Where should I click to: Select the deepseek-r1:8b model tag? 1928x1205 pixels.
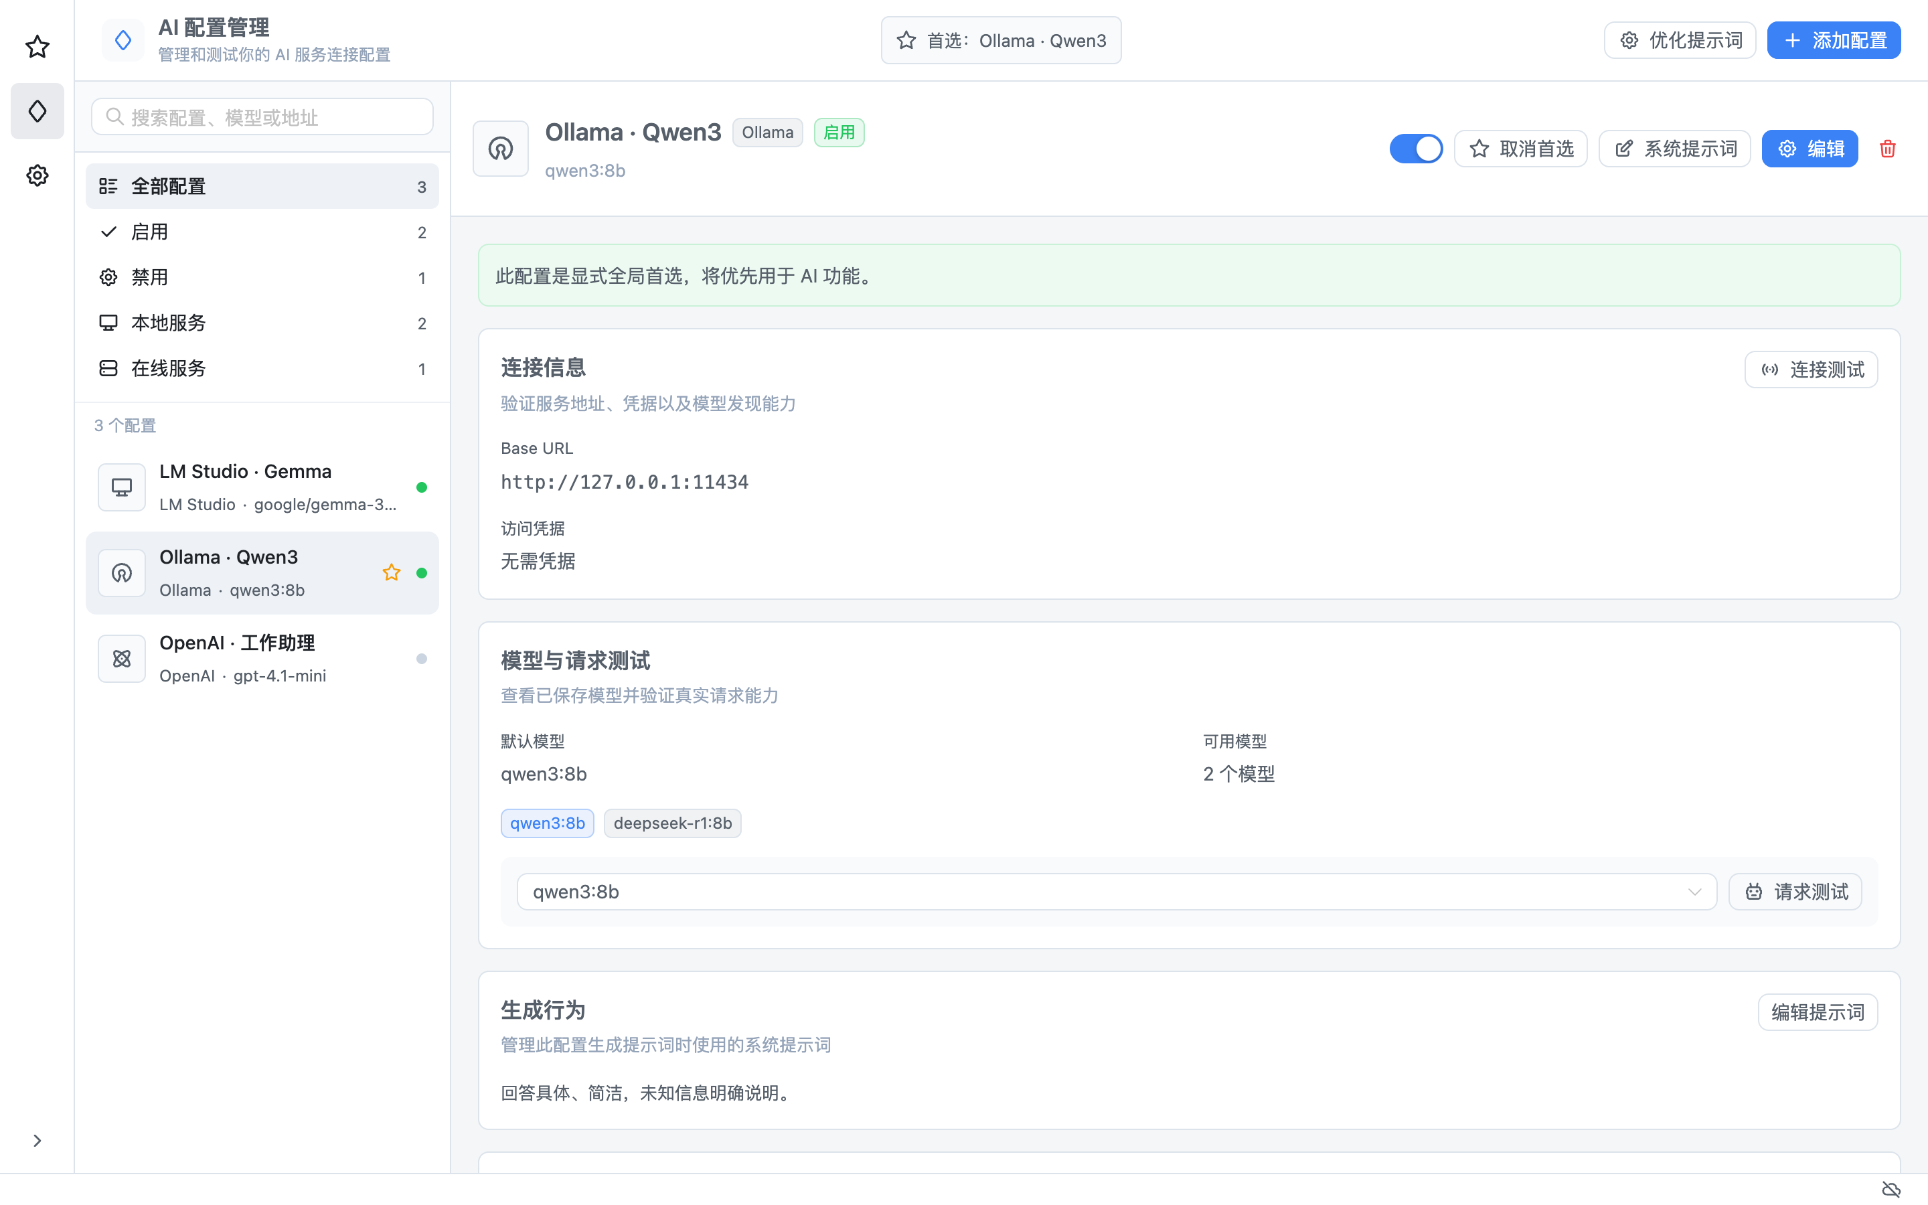tap(672, 823)
